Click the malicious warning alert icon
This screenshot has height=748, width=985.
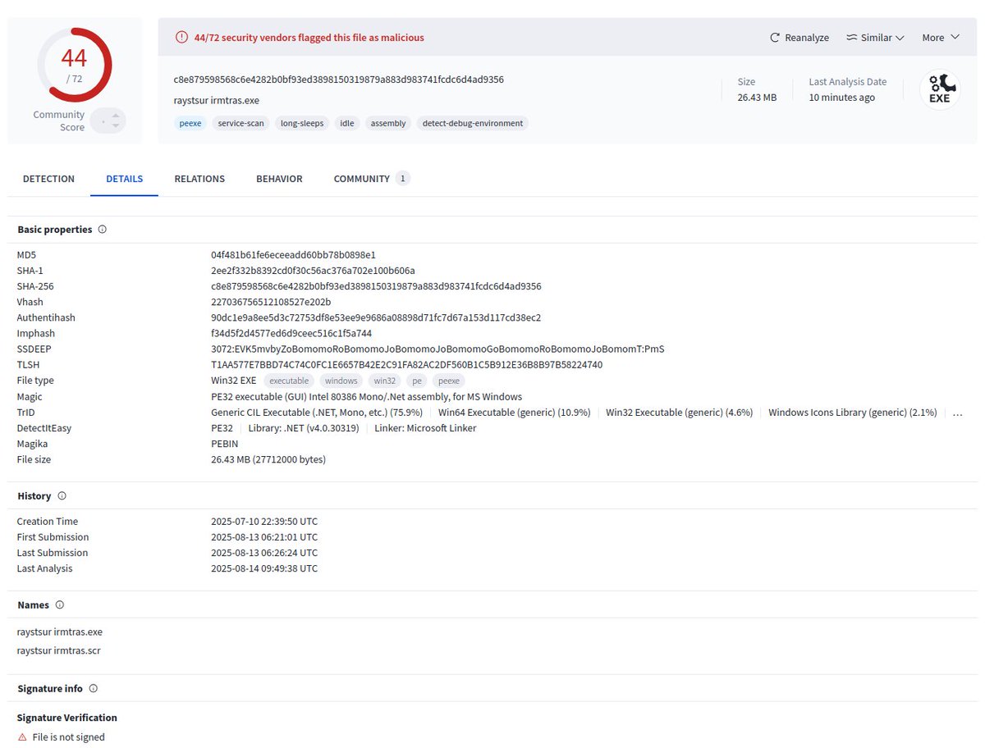click(x=181, y=38)
